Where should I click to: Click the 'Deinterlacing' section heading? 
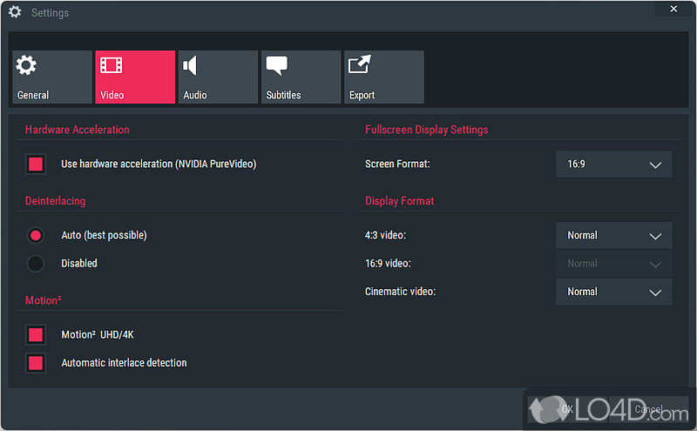point(55,201)
